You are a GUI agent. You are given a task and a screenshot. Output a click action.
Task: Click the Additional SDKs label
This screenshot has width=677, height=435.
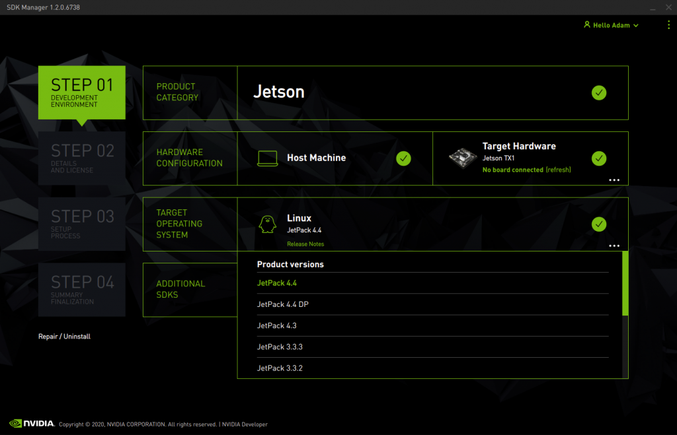click(x=180, y=289)
